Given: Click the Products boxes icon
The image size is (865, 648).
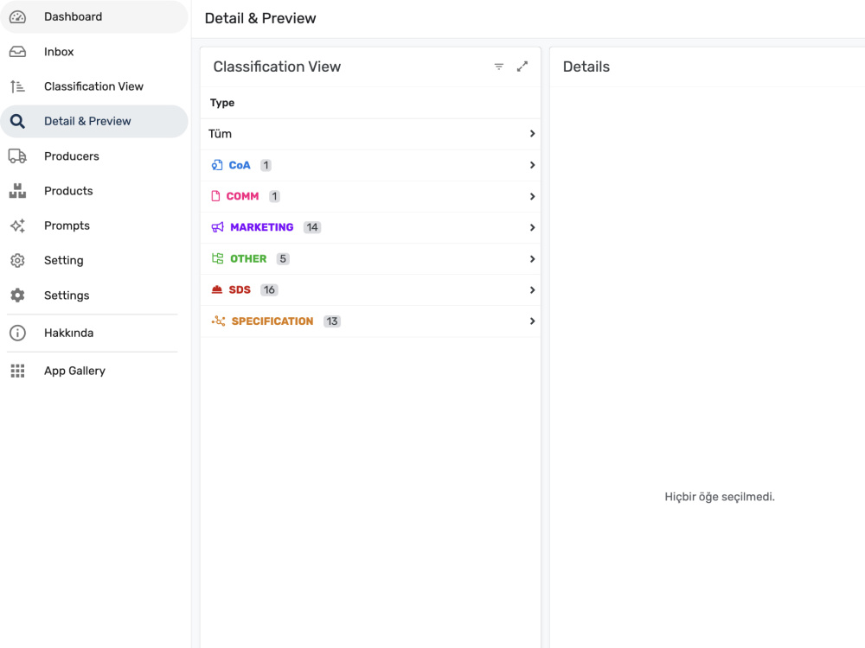Looking at the screenshot, I should click(x=17, y=191).
